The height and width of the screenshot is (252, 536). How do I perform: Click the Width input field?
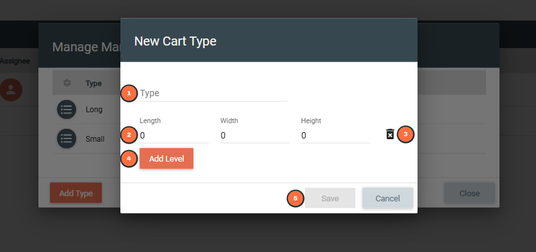coord(255,135)
